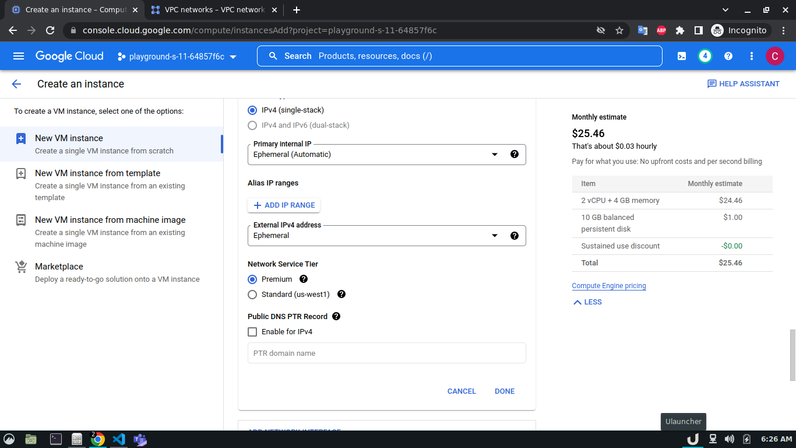The height and width of the screenshot is (448, 796).
Task: Open Compute Engine pricing link
Action: 609,286
